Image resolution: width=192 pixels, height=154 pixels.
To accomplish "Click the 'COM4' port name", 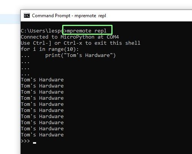I will pyautogui.click(x=113, y=37).
